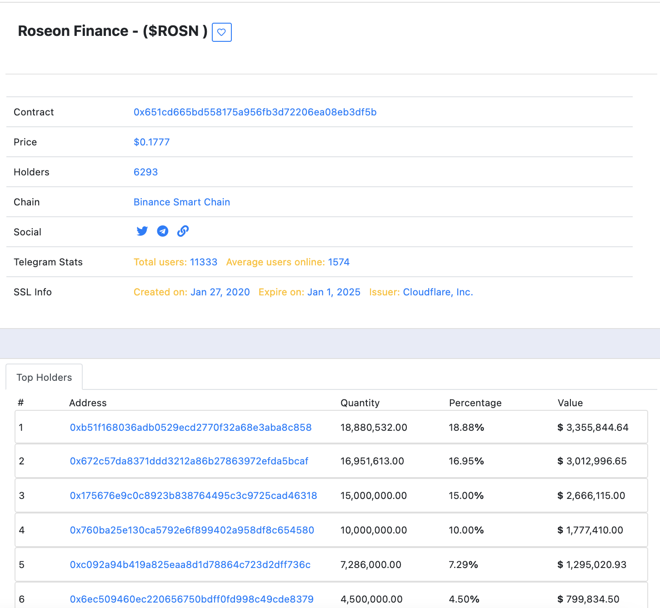Click the Cloudflare, Inc. issuer text
660x608 pixels.
(x=438, y=292)
